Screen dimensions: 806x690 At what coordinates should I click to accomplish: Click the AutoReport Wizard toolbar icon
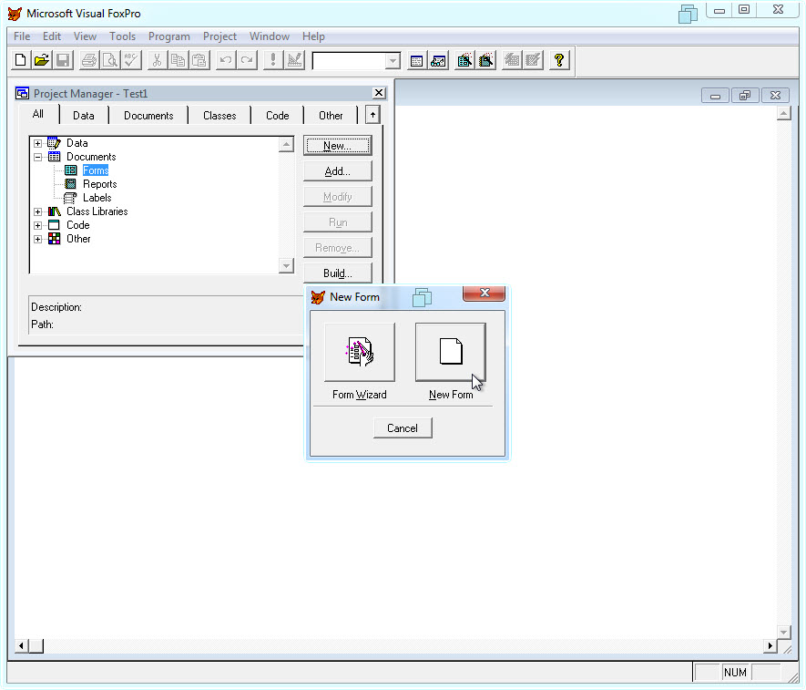(x=533, y=61)
